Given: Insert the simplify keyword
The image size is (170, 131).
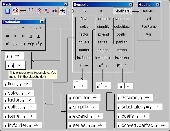Looking at the screenshot, I should [103, 27].
